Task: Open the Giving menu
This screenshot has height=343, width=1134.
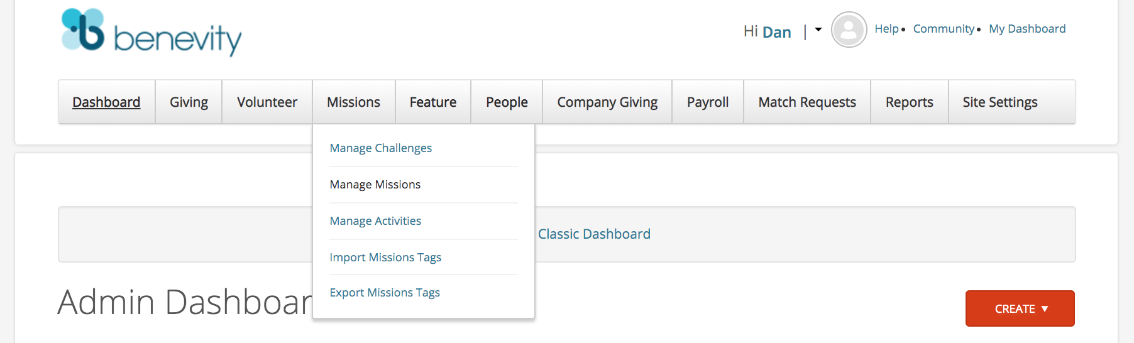Action: point(189,102)
